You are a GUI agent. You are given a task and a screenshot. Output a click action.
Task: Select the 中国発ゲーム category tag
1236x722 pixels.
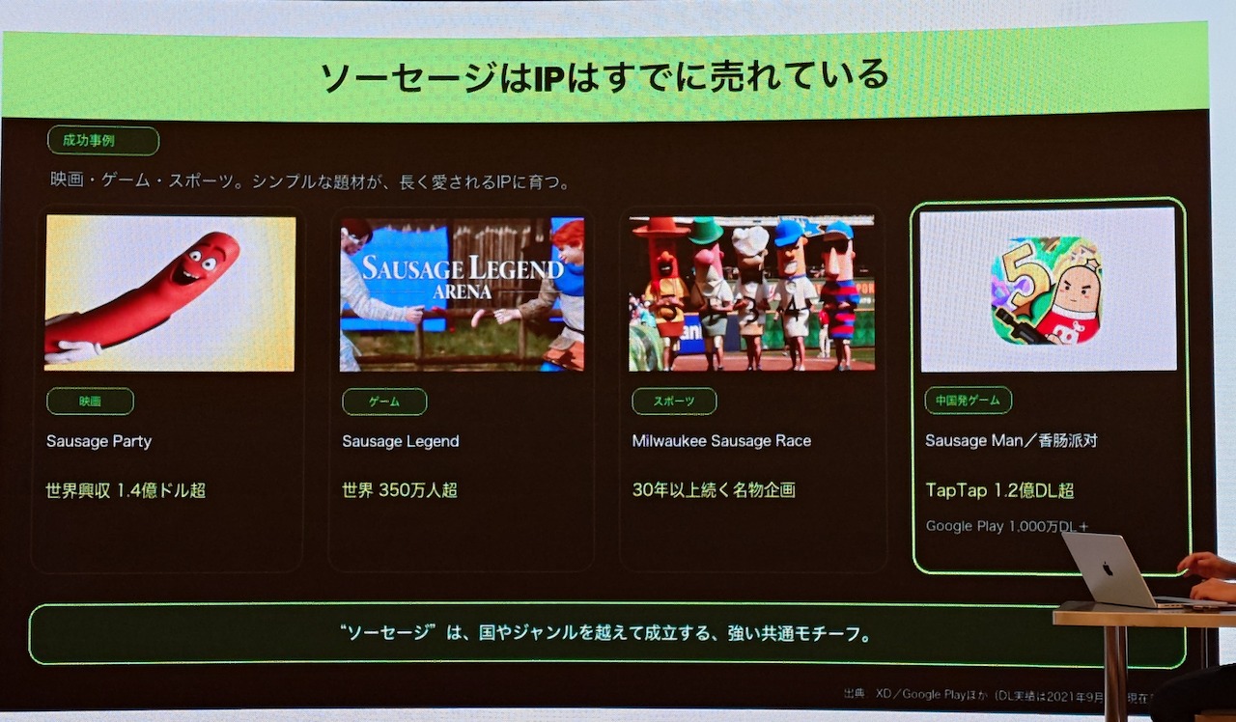click(969, 401)
